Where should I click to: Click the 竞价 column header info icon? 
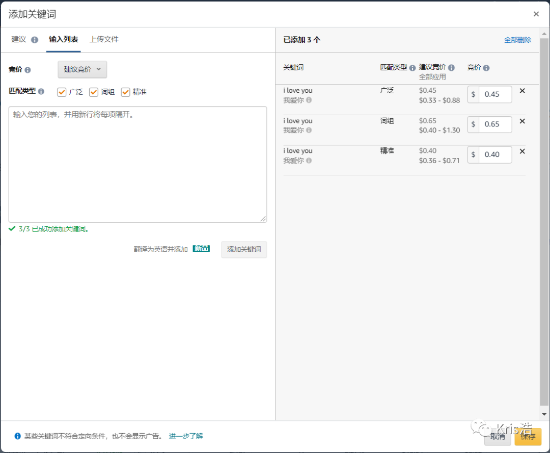(x=485, y=68)
